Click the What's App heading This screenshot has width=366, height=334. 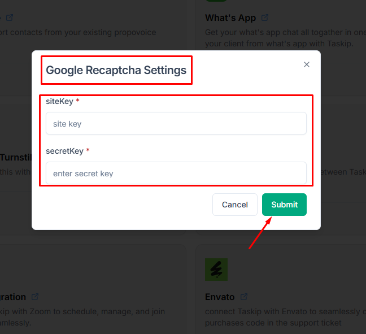coord(230,18)
